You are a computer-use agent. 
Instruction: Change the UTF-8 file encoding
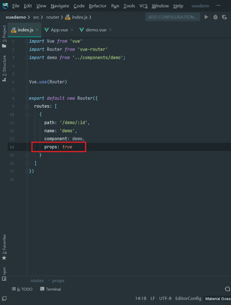165,298
